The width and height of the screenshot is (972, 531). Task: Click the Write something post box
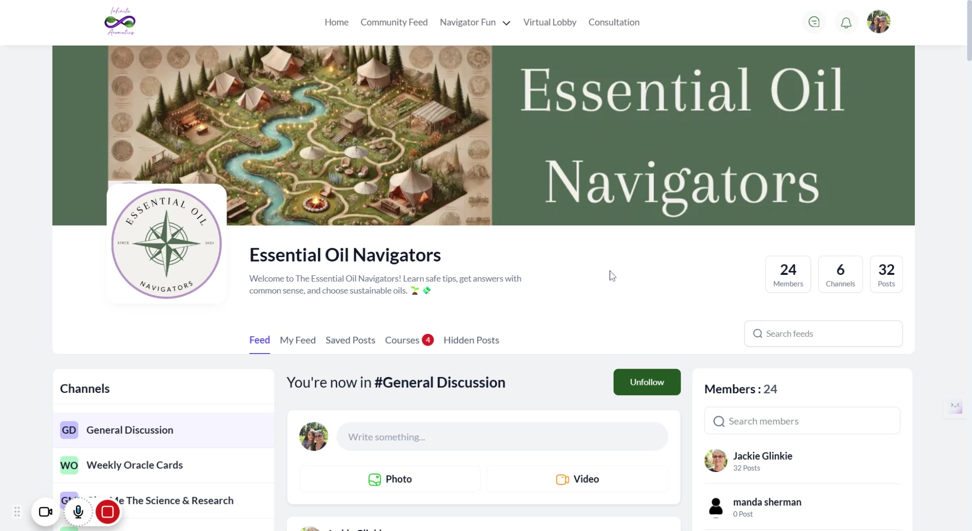(x=502, y=437)
